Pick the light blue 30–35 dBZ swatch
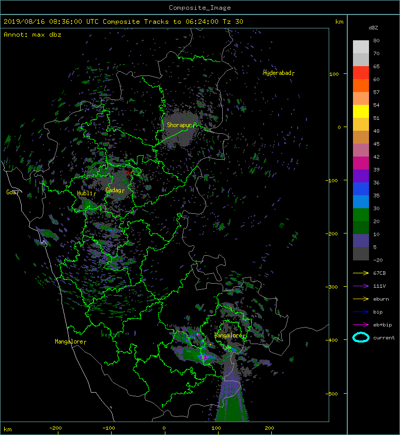 (x=361, y=202)
